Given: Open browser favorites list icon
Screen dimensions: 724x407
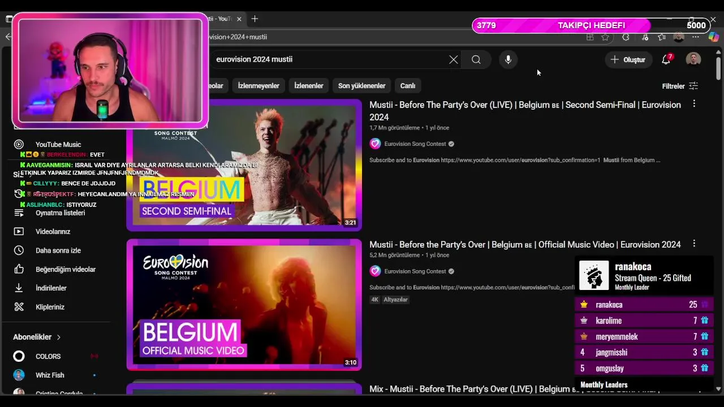Looking at the screenshot, I should point(662,37).
